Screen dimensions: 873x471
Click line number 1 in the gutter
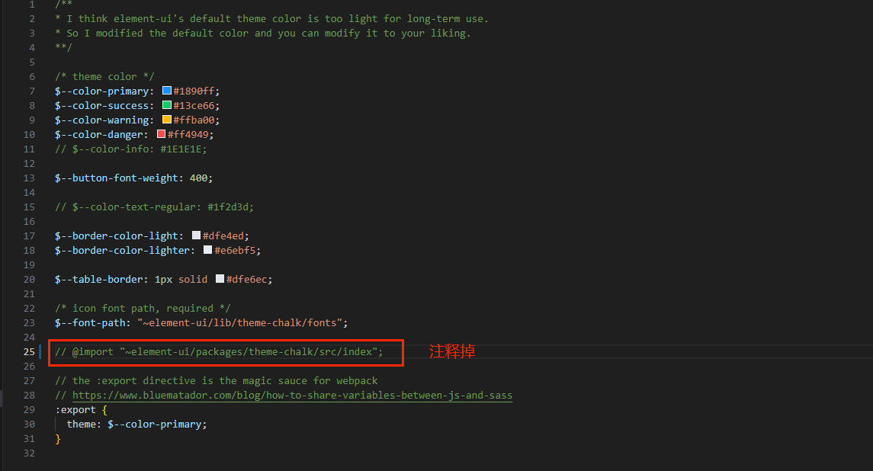32,5
